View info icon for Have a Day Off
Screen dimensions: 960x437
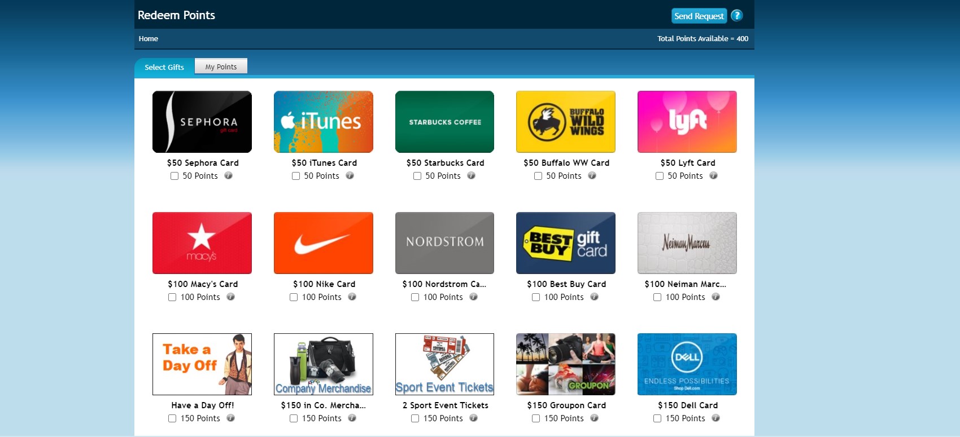[231, 418]
